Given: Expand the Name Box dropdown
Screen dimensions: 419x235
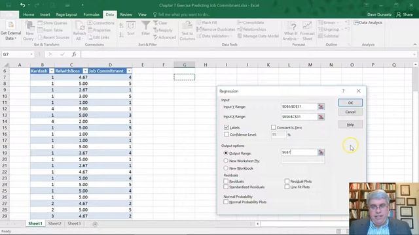Looking at the screenshot, I should pyautogui.click(x=31, y=54).
